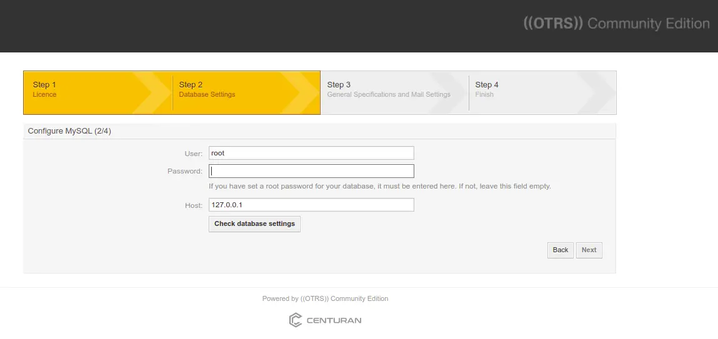Click the Powered by ((OTRS)) Community Edition text
Viewport: 718px width, 339px height.
(x=325, y=299)
